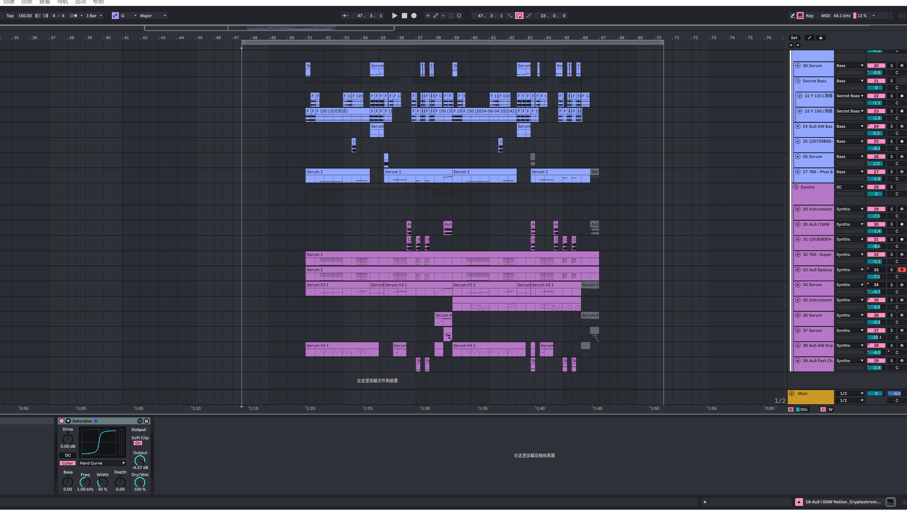
Task: Toggle the arrangement Loop switch
Action: 519,16
